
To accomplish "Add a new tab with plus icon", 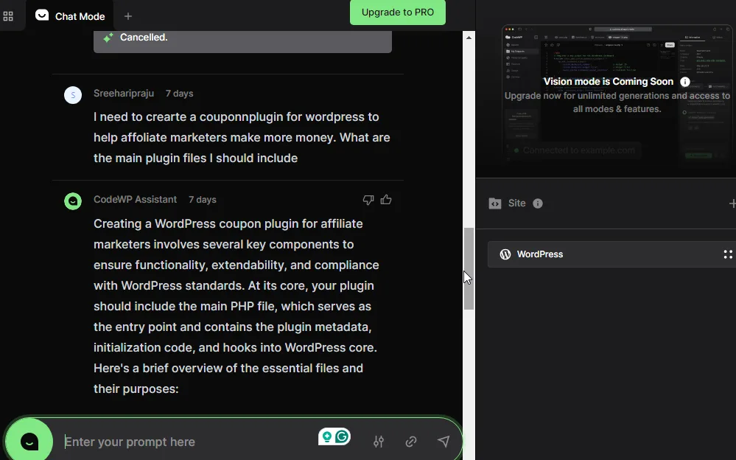I will (127, 16).
